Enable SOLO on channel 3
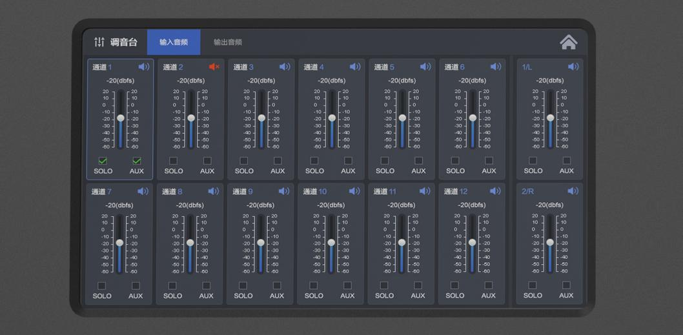Image resolution: width=683 pixels, height=335 pixels. [243, 161]
